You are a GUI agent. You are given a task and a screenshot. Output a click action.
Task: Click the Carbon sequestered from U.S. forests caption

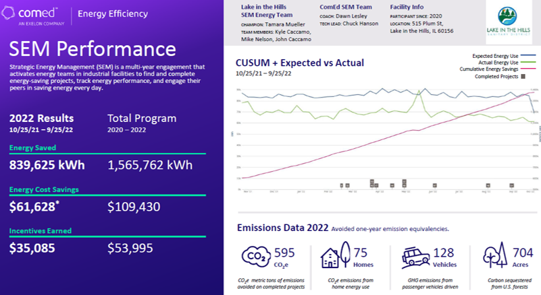pos(509,284)
